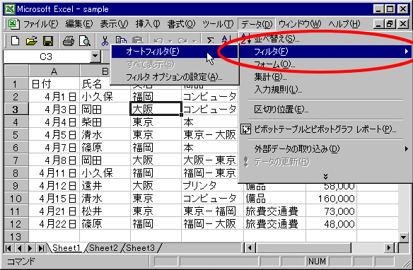The height and width of the screenshot is (270, 413).
Task: Select 並べ替え in Data menu
Action: click(x=325, y=39)
